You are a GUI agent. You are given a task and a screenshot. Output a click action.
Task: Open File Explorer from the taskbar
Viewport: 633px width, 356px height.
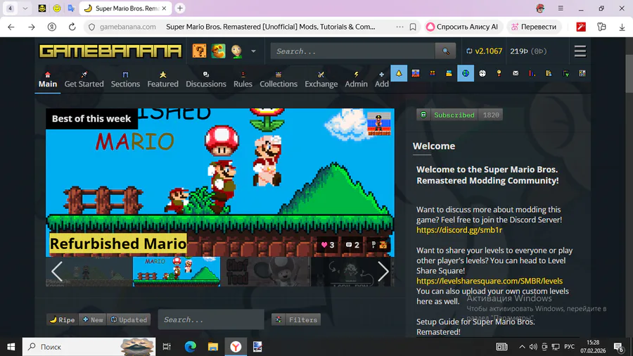[x=212, y=347]
